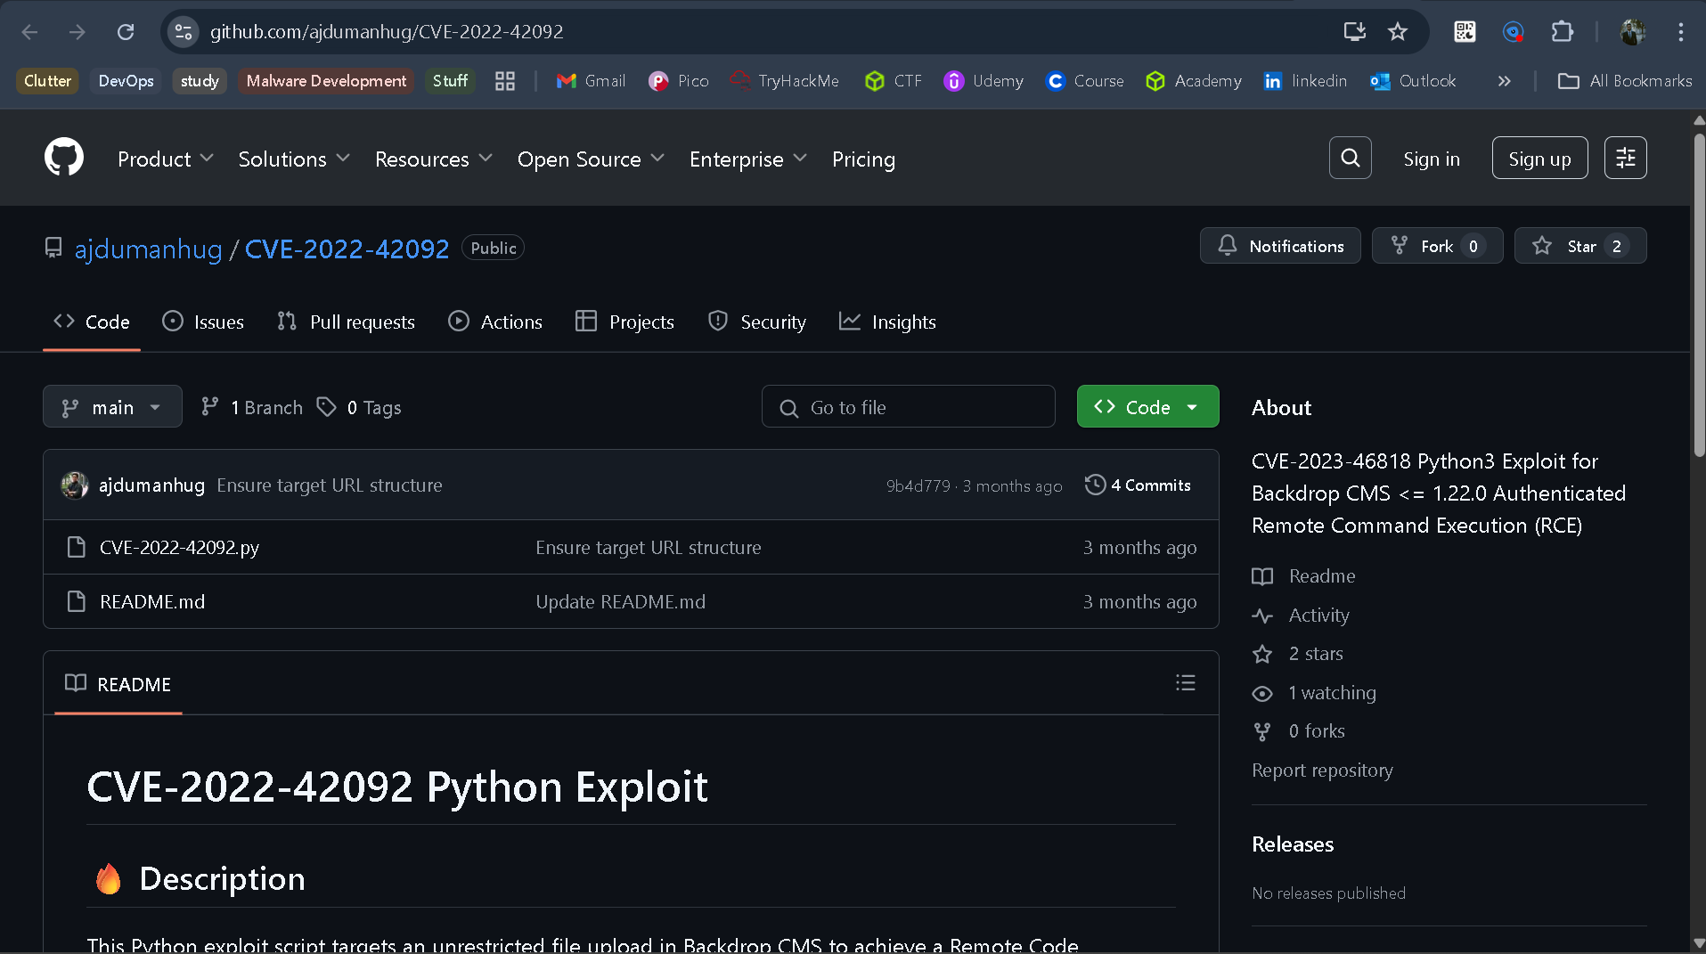Expand Solutions navigation menu
The image size is (1706, 954).
pos(294,159)
